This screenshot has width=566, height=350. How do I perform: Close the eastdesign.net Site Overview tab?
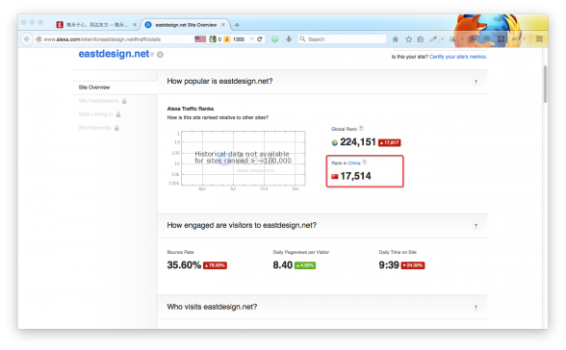(x=223, y=24)
